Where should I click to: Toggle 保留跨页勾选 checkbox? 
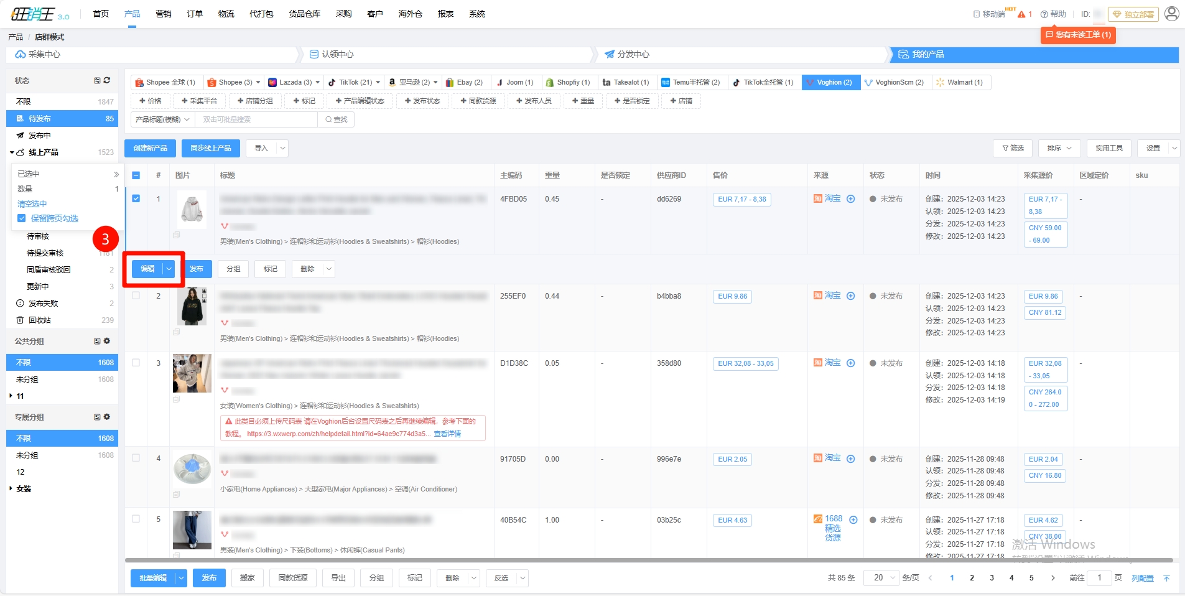click(x=22, y=218)
